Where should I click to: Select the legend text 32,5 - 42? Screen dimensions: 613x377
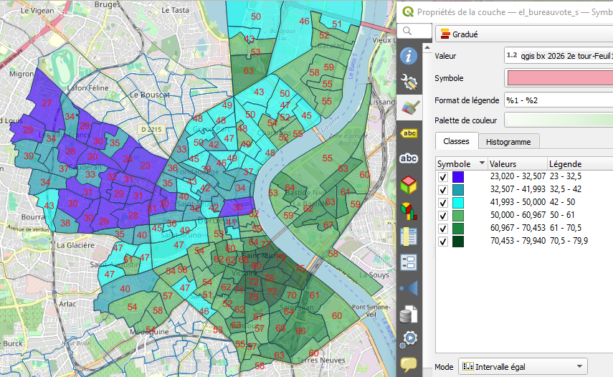pos(565,189)
